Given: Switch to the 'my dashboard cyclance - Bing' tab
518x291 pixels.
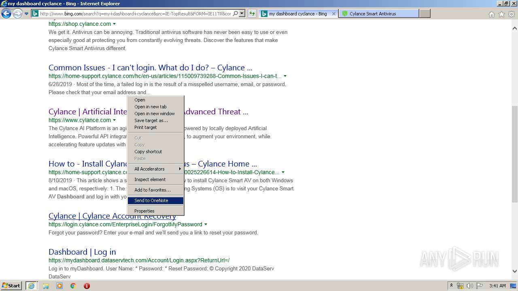Looking at the screenshot, I should pos(297,14).
